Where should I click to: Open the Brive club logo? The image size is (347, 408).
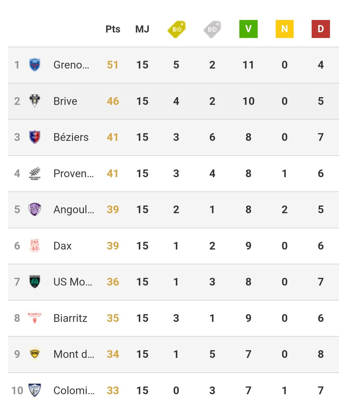coord(34,101)
